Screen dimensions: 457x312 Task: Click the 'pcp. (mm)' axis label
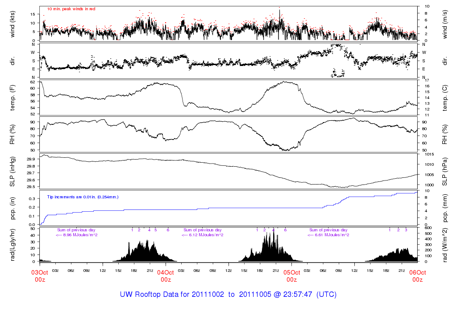(445, 208)
